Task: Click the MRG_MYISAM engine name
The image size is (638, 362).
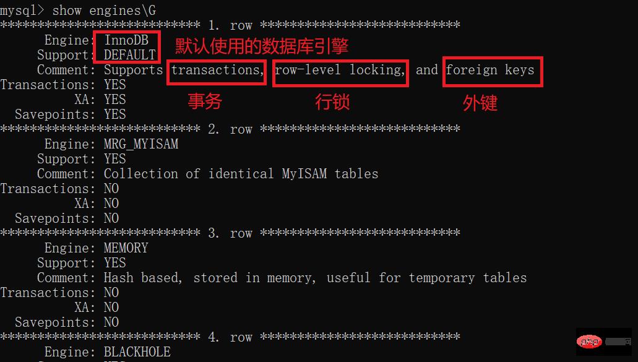Action: 141,144
